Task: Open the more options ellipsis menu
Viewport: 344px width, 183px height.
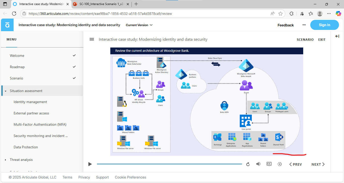Action: click(x=304, y=25)
